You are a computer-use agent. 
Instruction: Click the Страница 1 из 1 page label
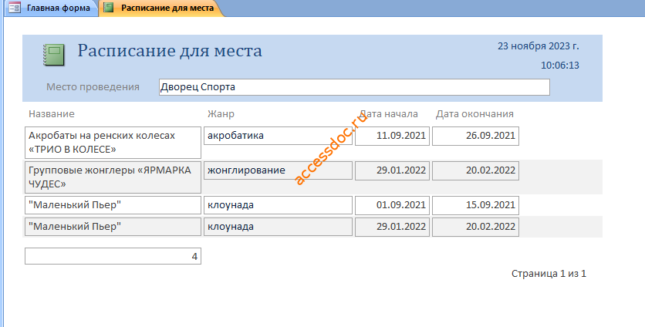tap(549, 274)
